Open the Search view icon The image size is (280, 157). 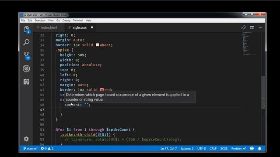[x=26, y=42]
